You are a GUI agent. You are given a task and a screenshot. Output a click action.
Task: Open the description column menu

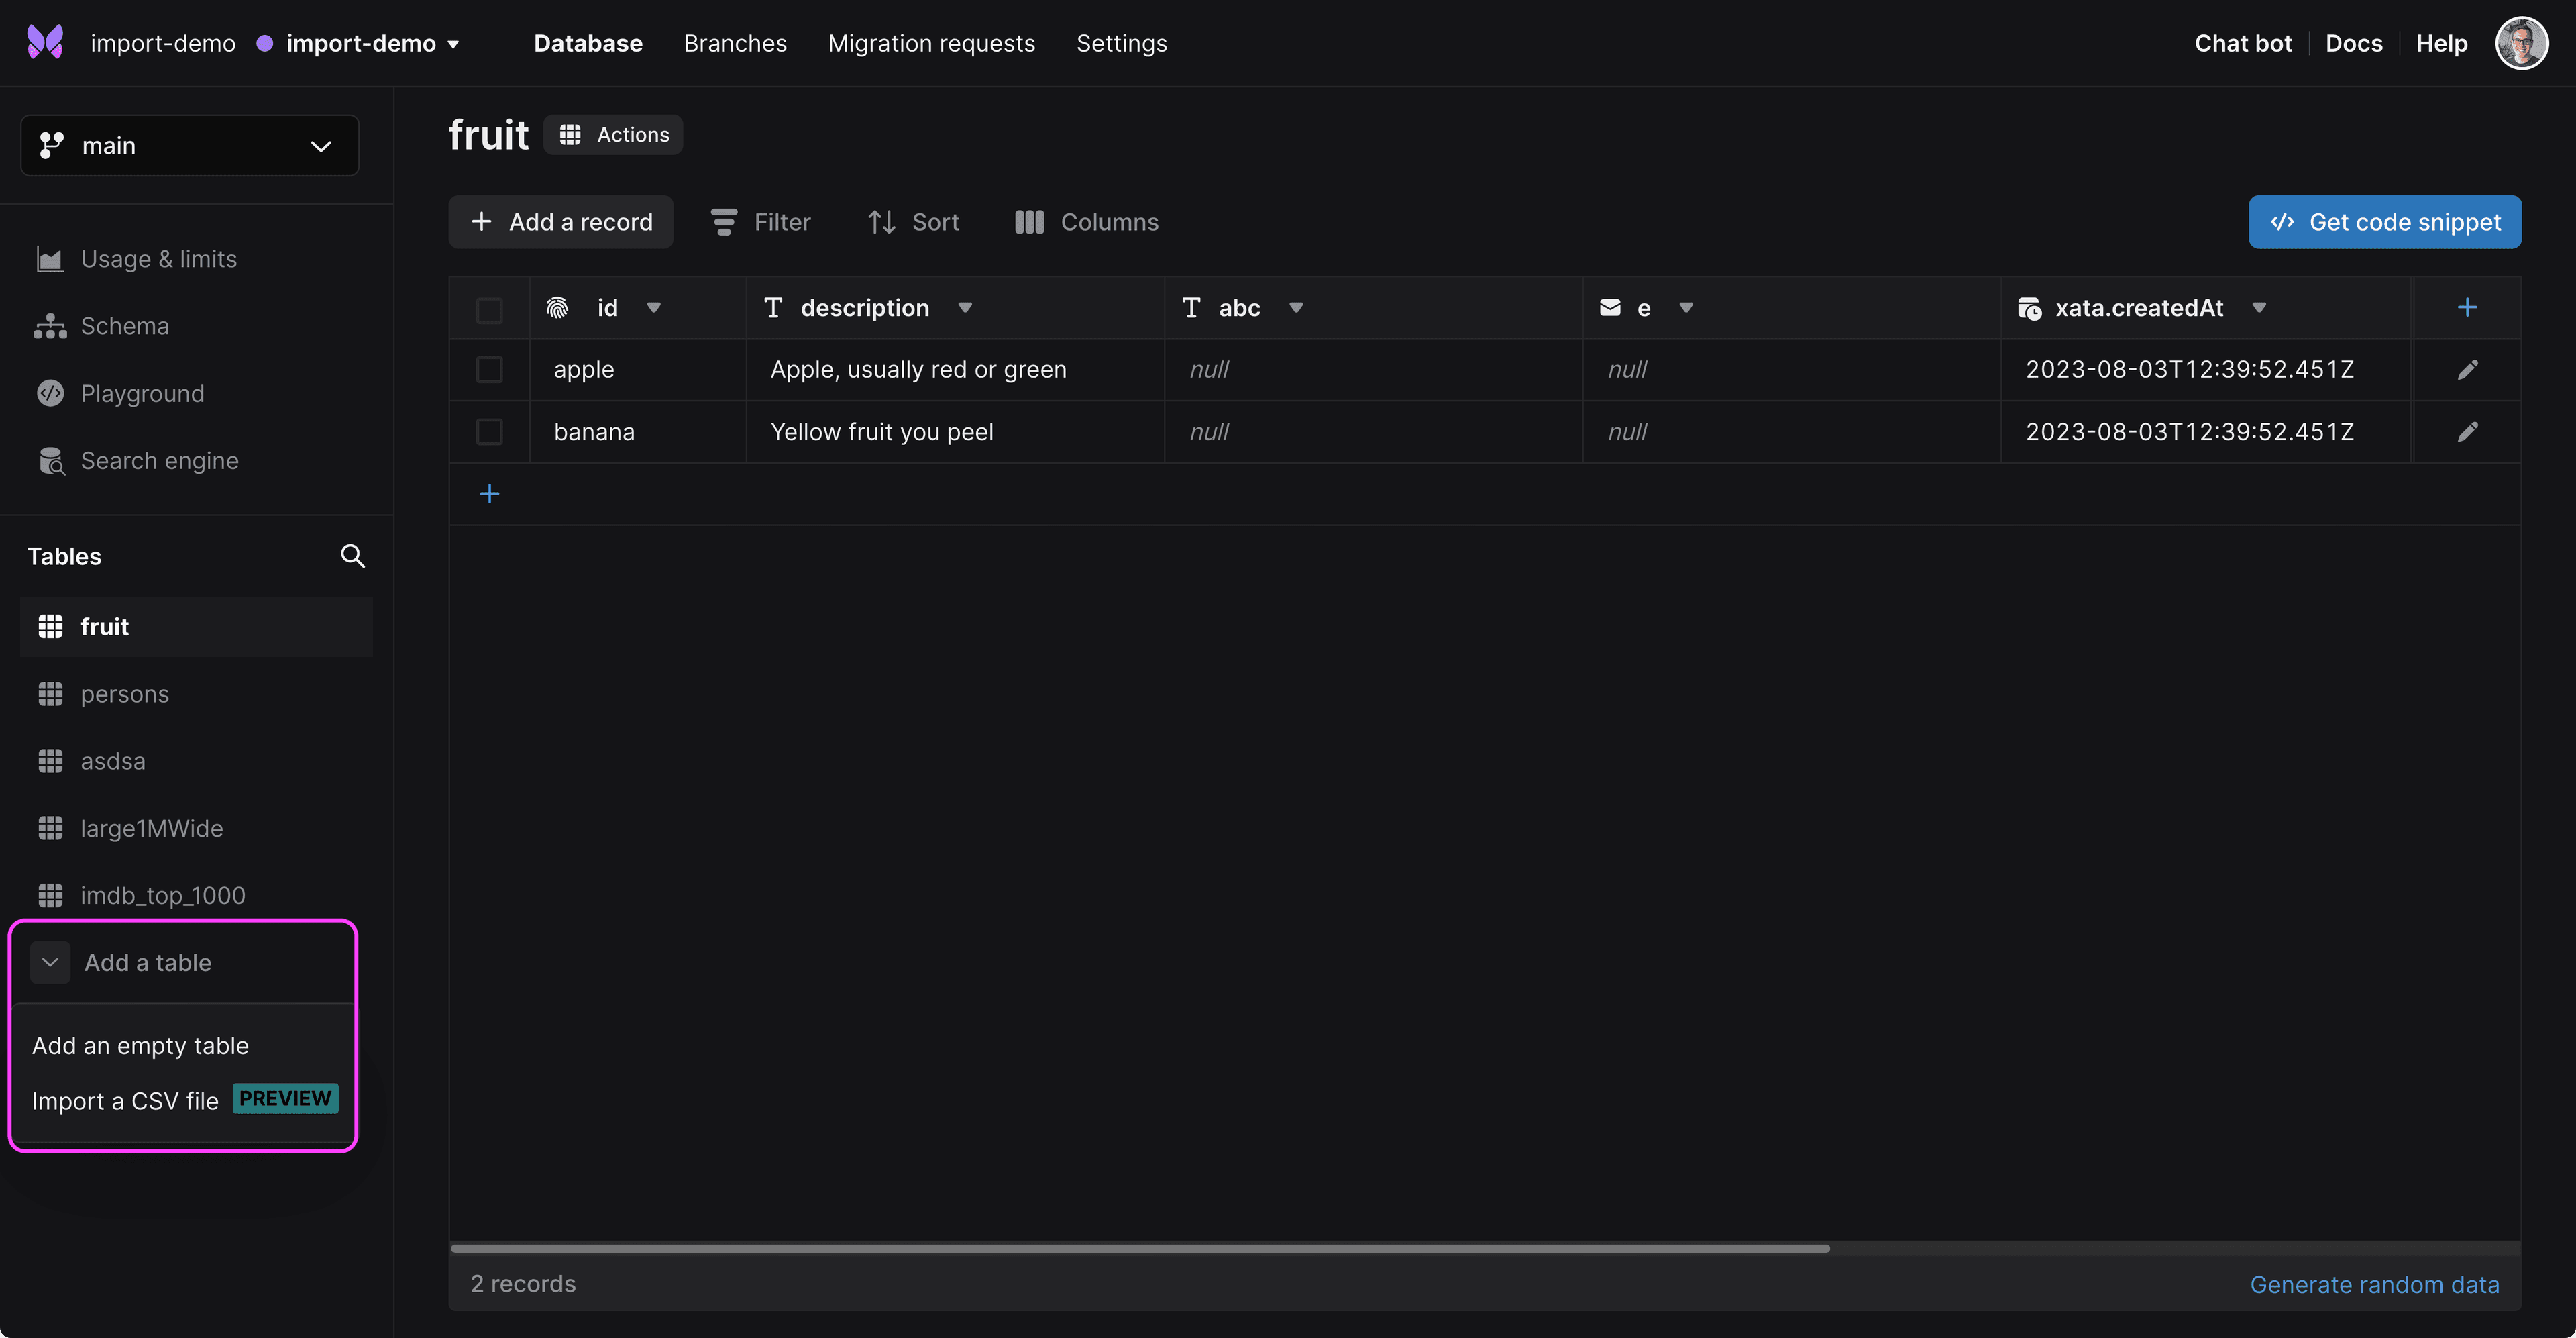click(x=965, y=308)
